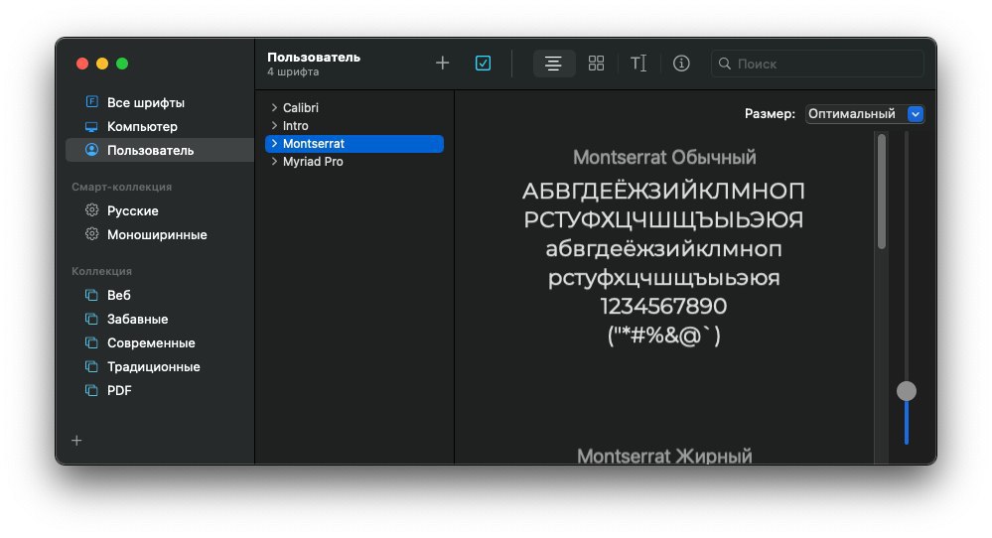Click the collection icon beside Веб
Image resolution: width=992 pixels, height=538 pixels.
tap(91, 295)
